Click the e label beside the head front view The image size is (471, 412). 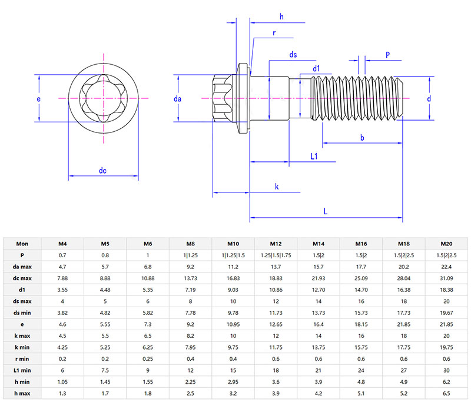pos(38,99)
